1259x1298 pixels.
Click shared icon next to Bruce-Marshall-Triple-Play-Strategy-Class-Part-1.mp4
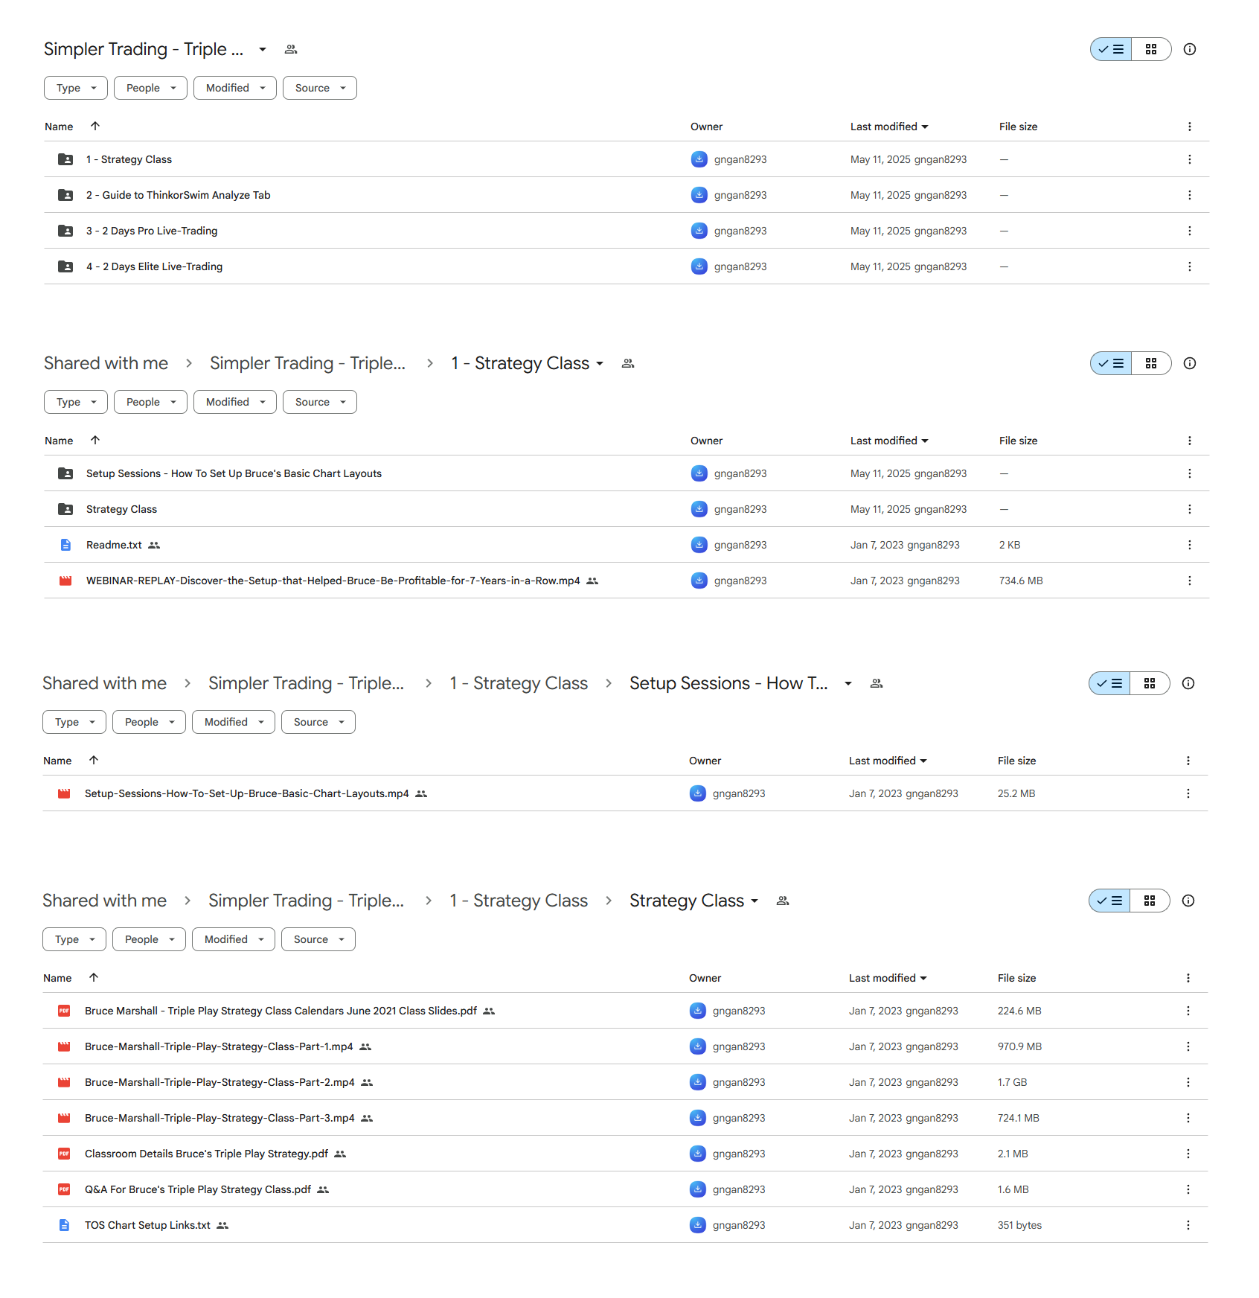(365, 1046)
